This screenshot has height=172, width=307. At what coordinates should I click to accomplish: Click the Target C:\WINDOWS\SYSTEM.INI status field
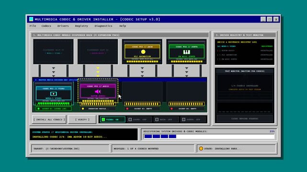tap(70, 149)
